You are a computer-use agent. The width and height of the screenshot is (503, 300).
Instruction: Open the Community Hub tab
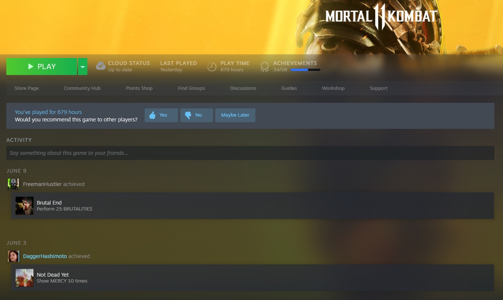click(82, 88)
